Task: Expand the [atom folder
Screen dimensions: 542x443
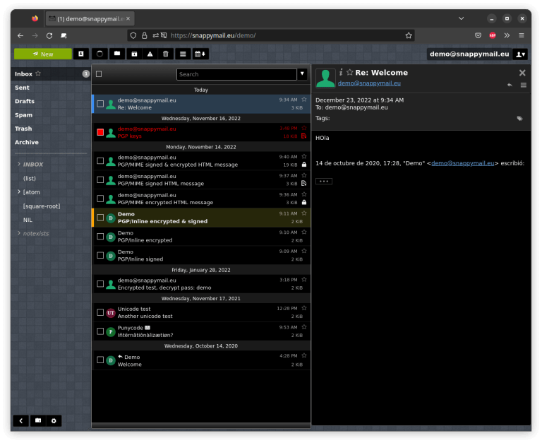Action: pyautogui.click(x=18, y=191)
